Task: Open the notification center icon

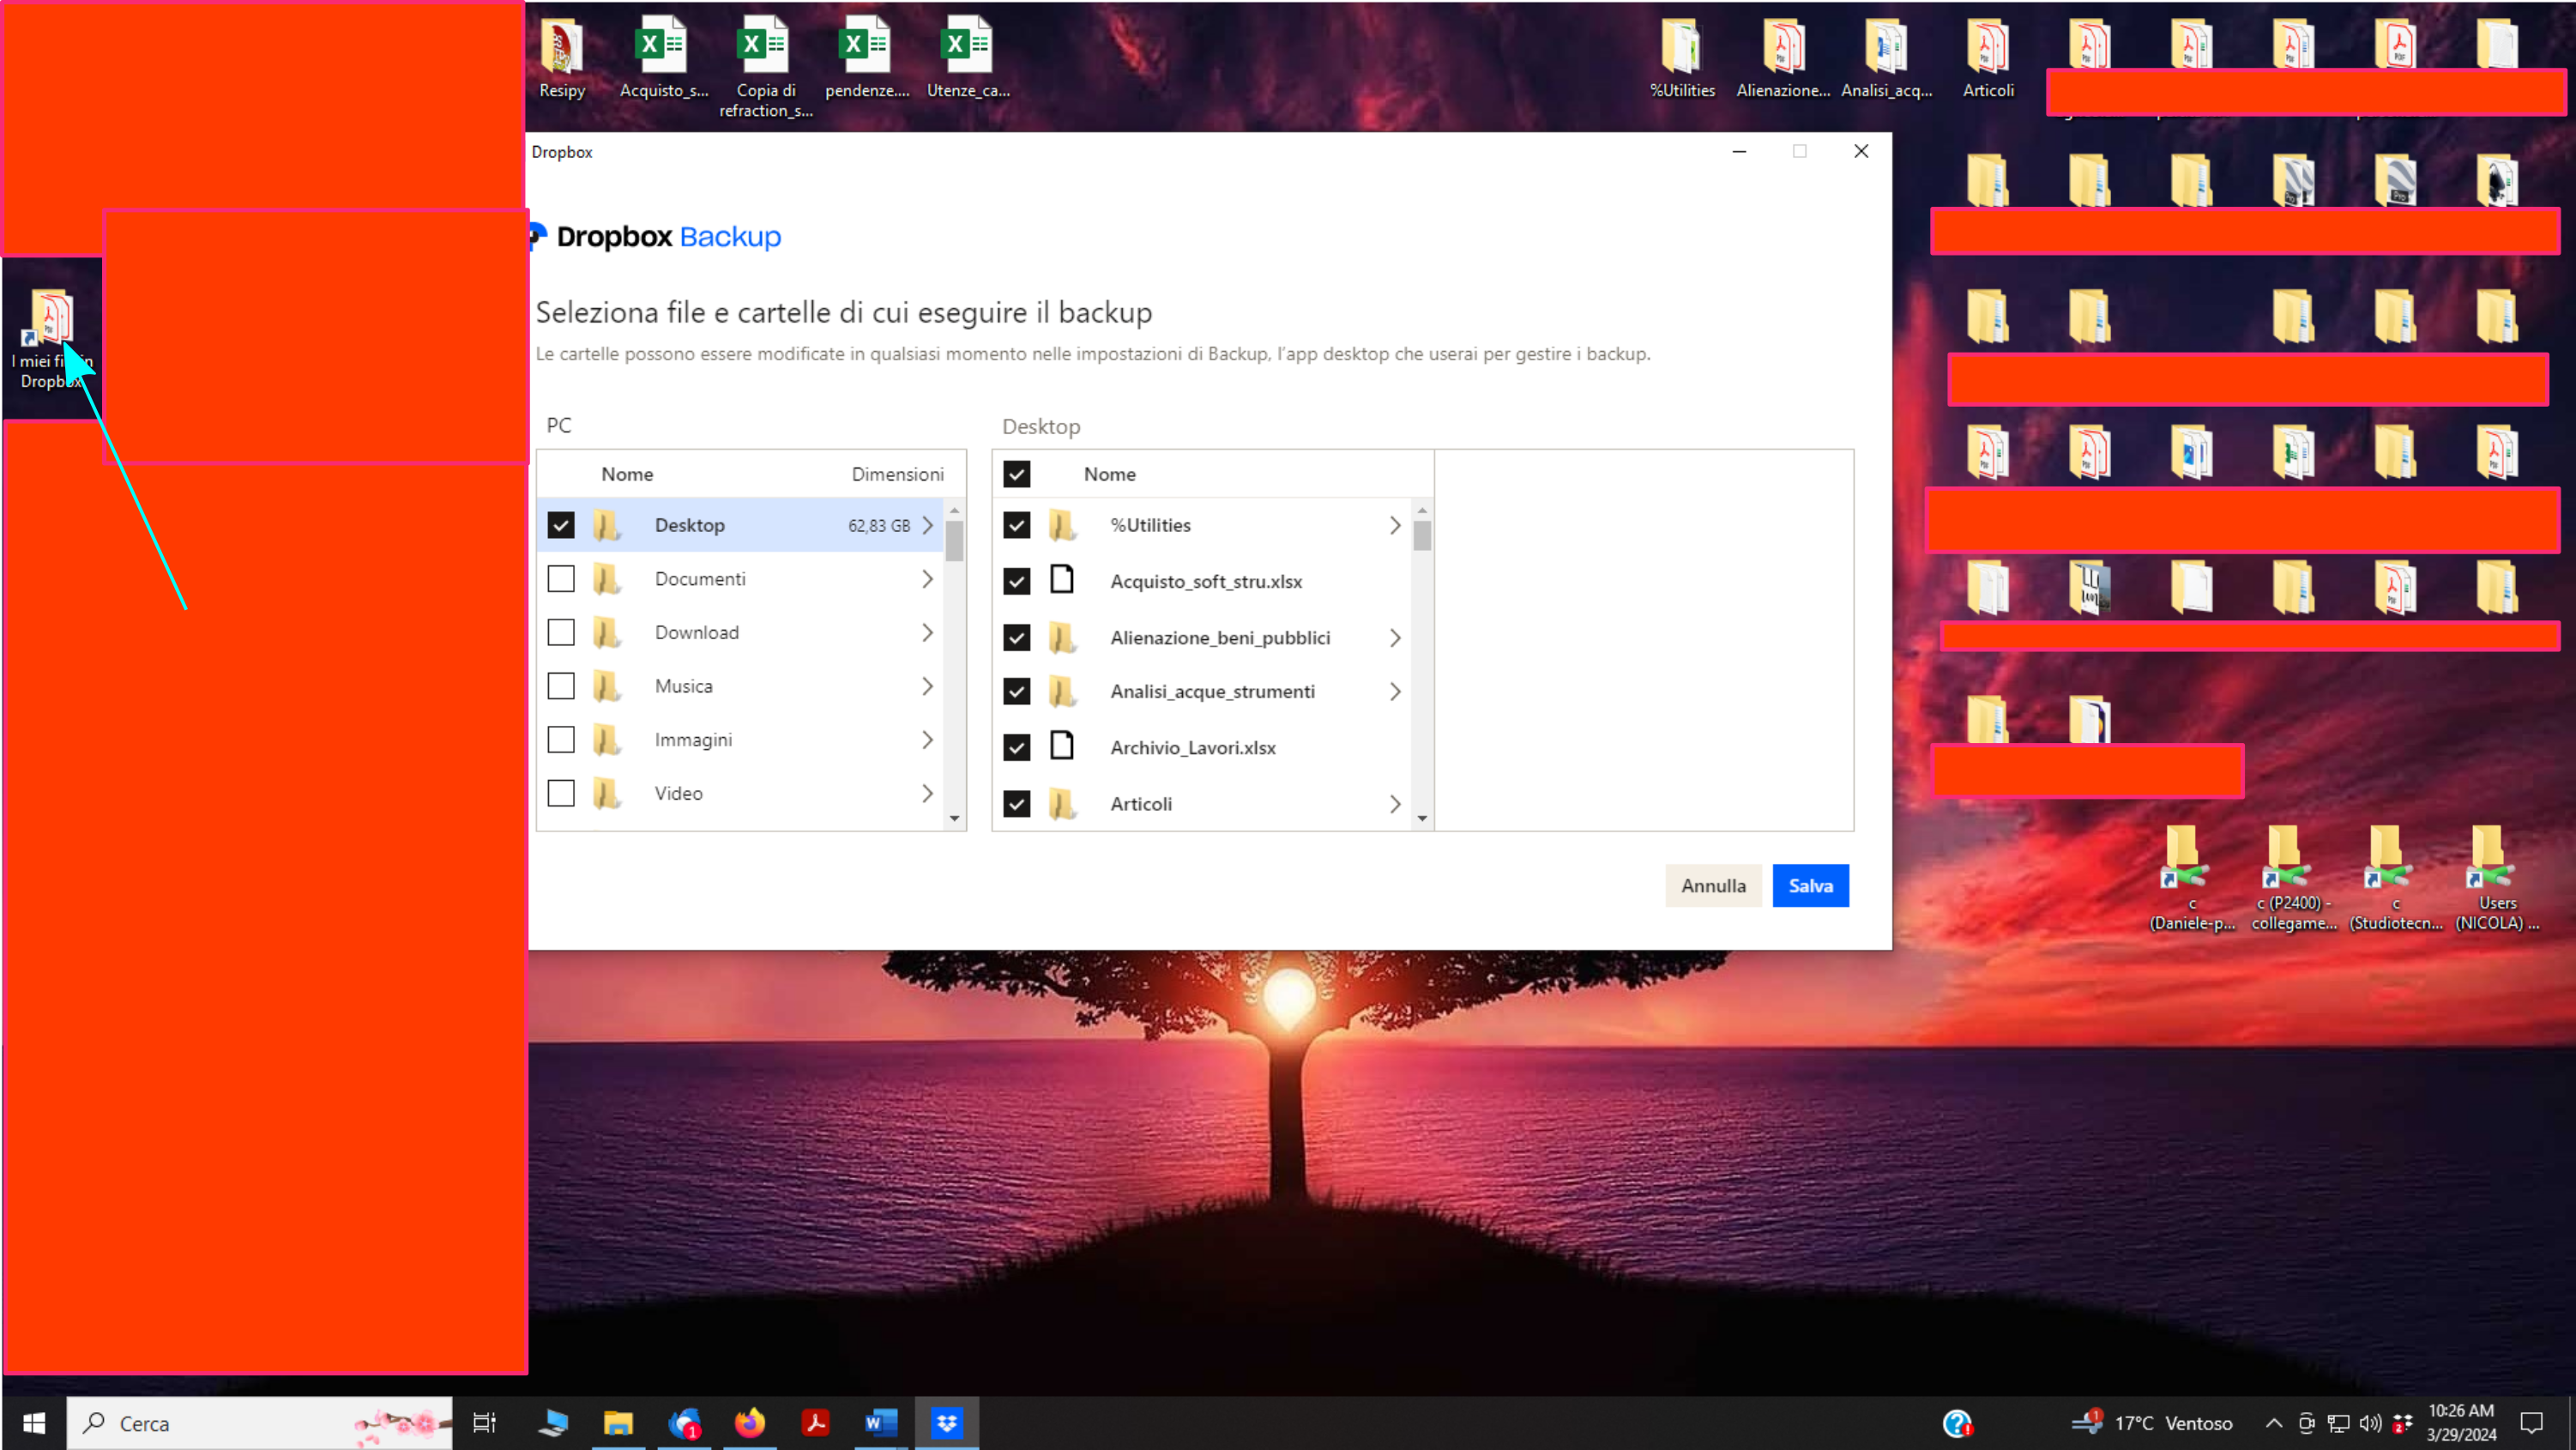Action: [x=2531, y=1423]
